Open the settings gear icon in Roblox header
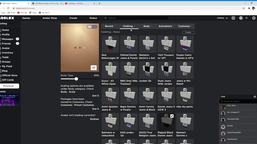The height and width of the screenshot is (144, 257). coord(253,18)
